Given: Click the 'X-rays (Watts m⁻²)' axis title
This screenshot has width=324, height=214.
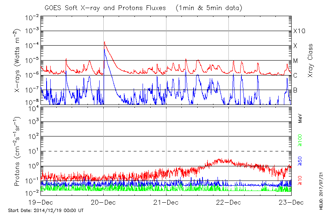Looking at the screenshot, I should pos(18,61).
